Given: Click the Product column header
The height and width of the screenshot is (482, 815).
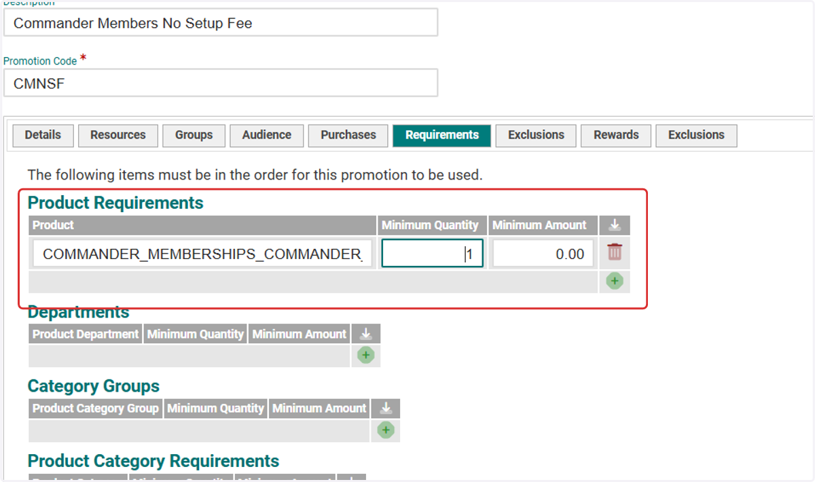Looking at the screenshot, I should (202, 225).
